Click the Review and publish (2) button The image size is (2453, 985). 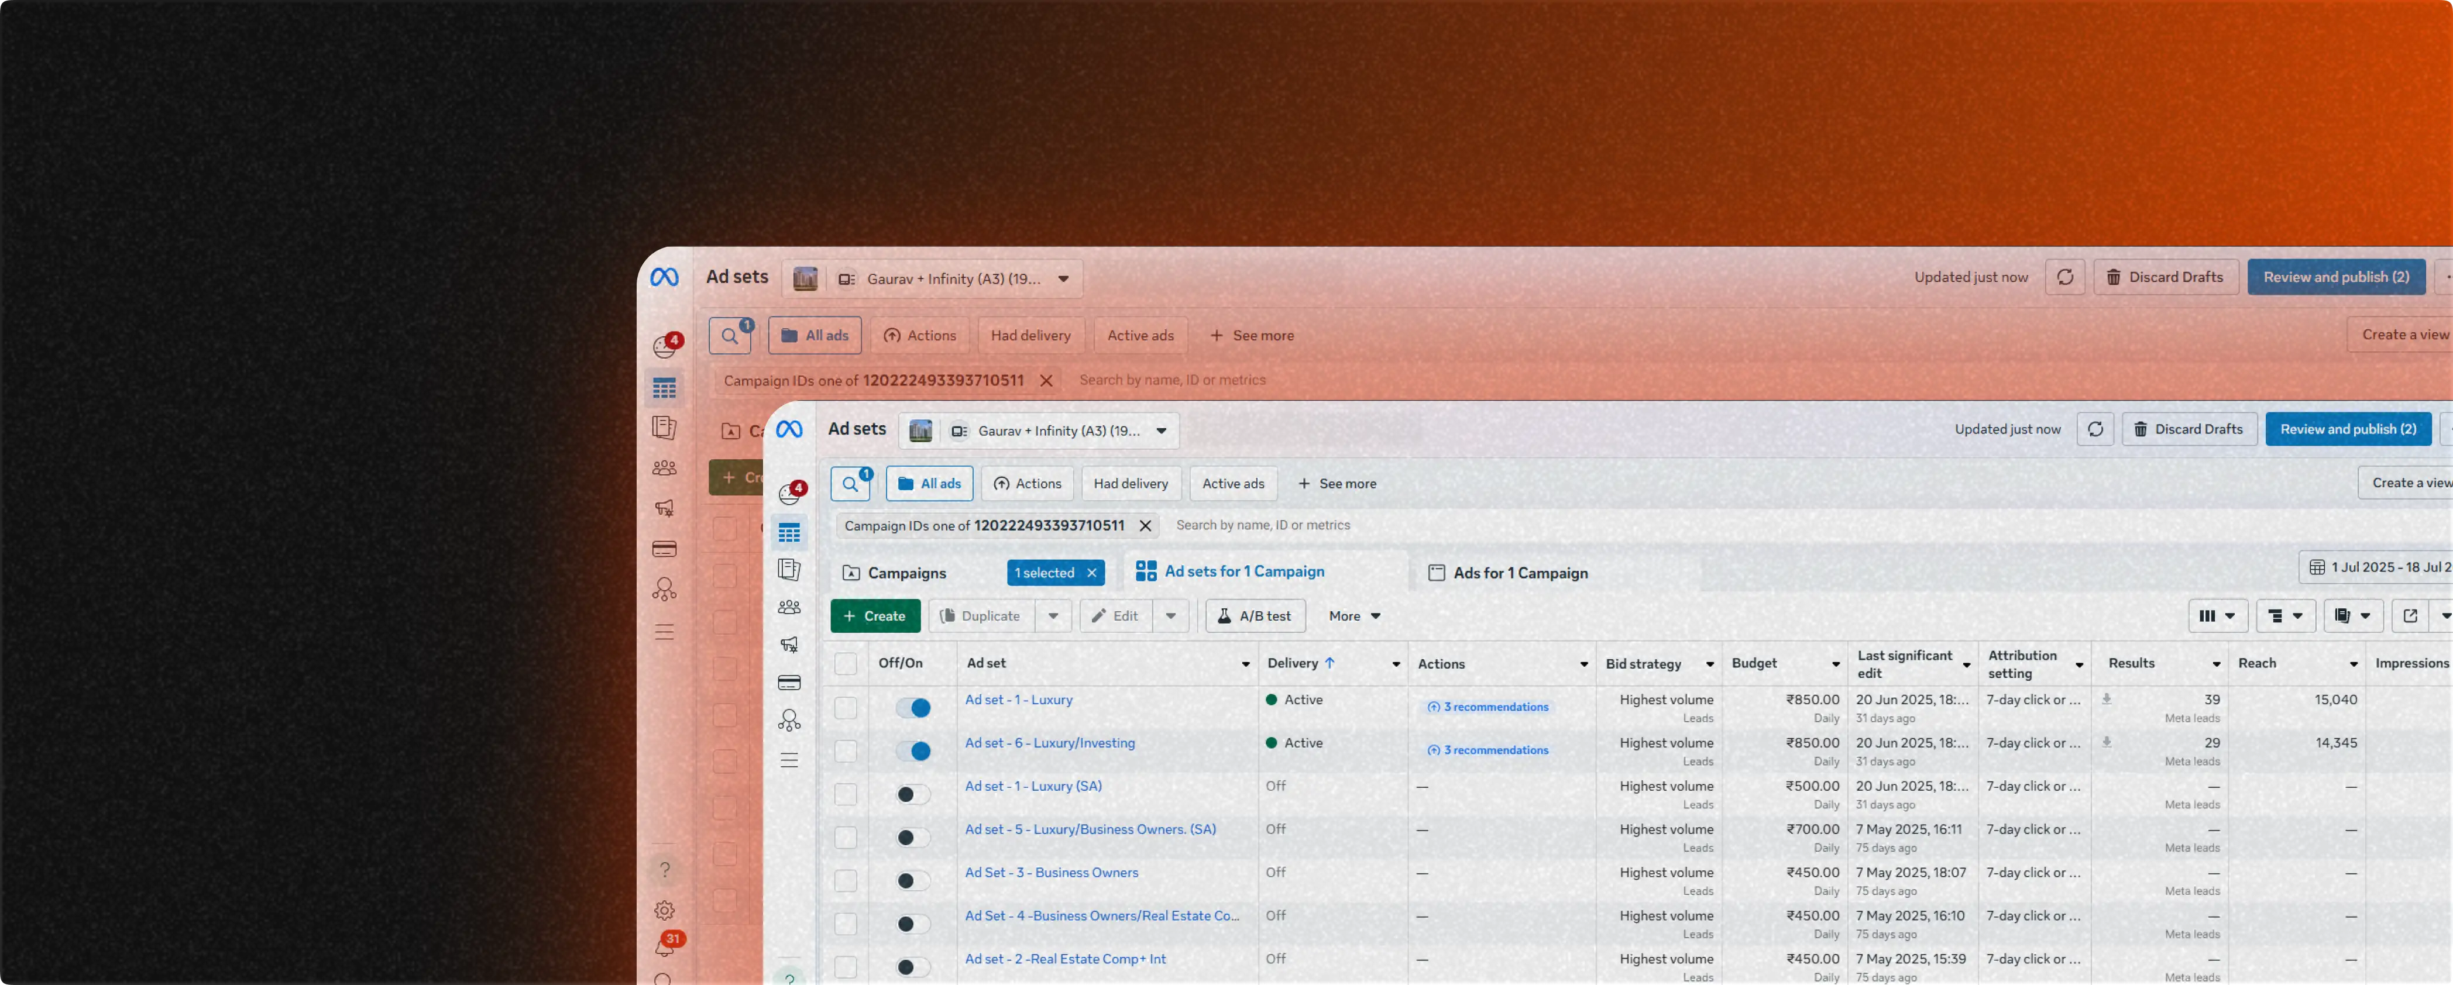2347,429
